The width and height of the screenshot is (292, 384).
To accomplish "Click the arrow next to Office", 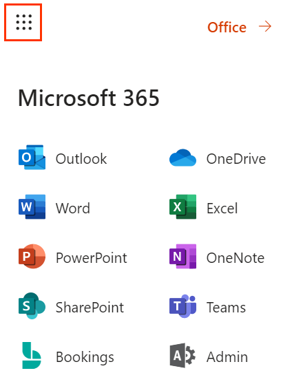I will tap(264, 26).
